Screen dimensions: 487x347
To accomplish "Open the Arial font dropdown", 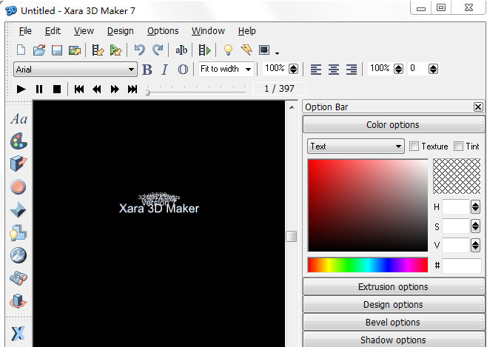I will (75, 69).
